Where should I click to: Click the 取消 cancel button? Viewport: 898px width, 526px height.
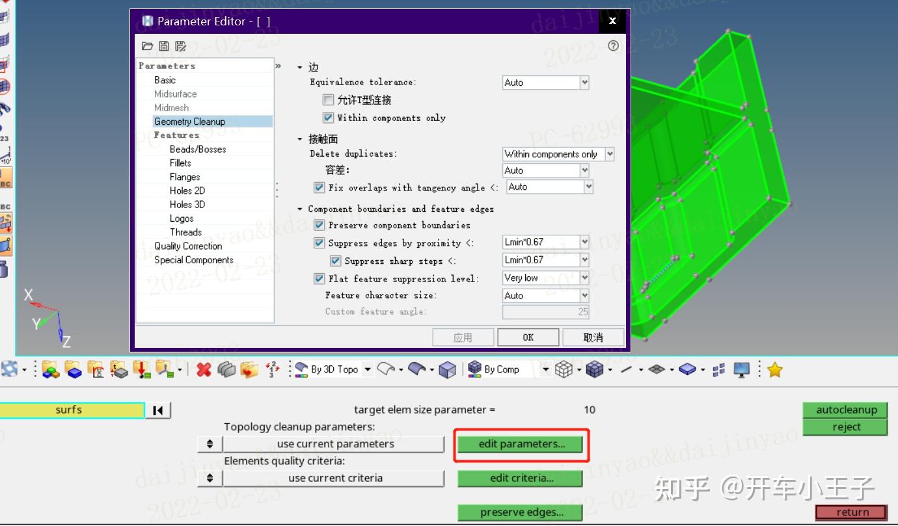[x=593, y=337]
